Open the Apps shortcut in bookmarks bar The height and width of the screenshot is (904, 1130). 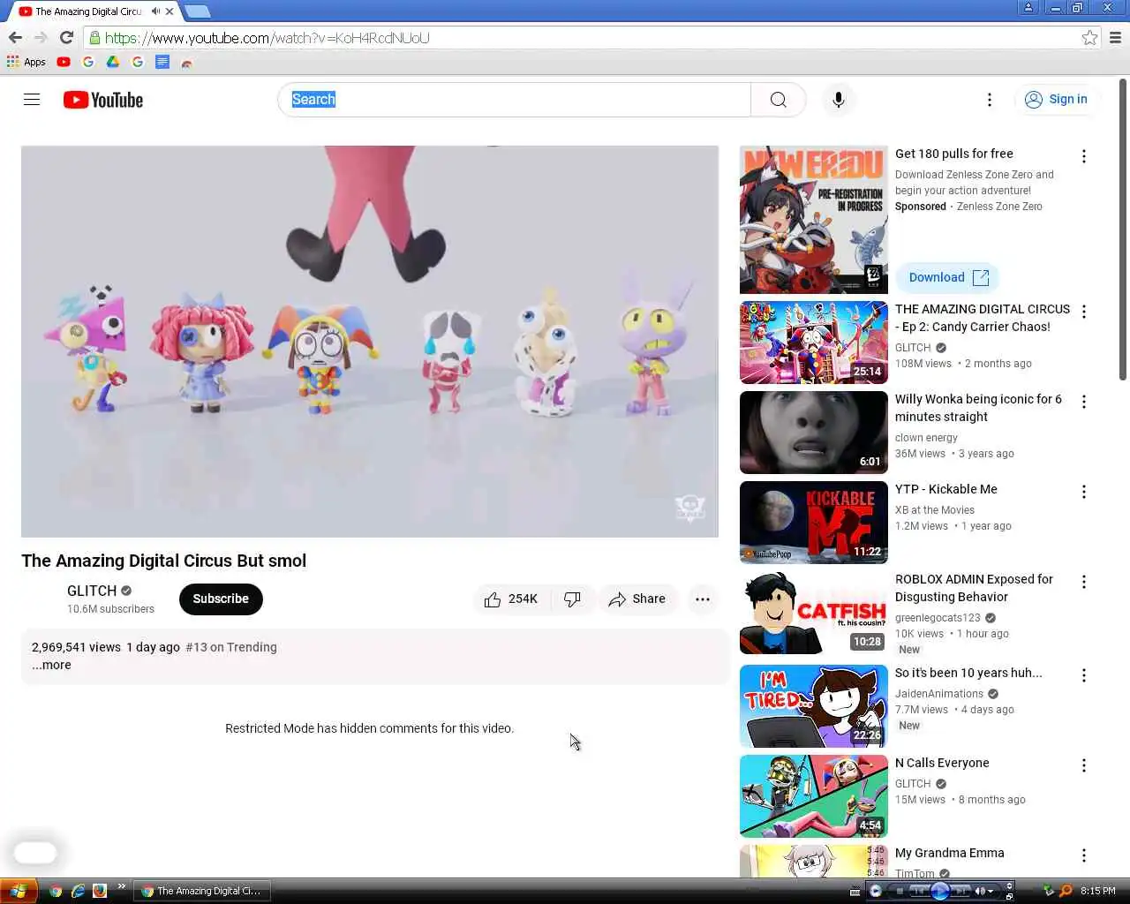point(26,62)
